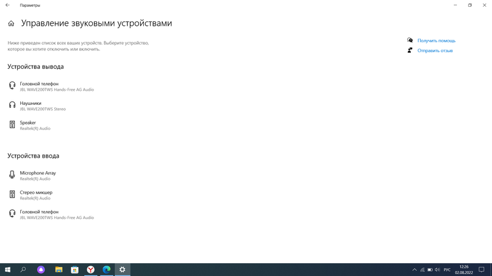Open the battery status tray icon
492x276 pixels.
pos(430,270)
